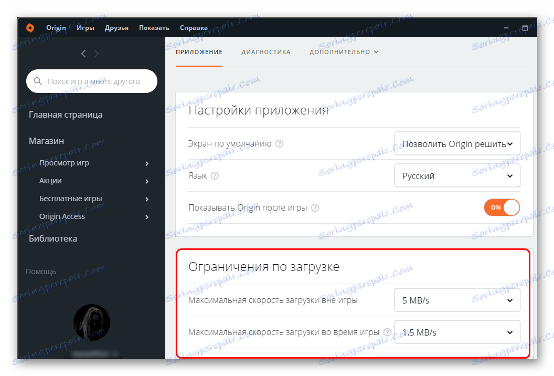Click the user avatar picture
Screen dimensions: 554x376
(91, 322)
